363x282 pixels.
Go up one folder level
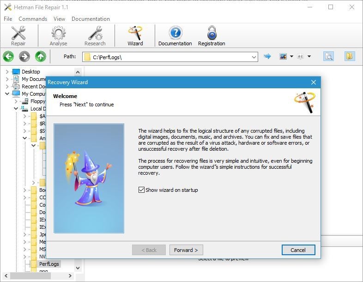pos(41,56)
